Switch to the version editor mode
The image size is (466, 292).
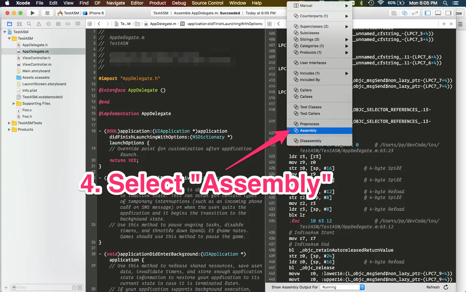click(x=415, y=13)
